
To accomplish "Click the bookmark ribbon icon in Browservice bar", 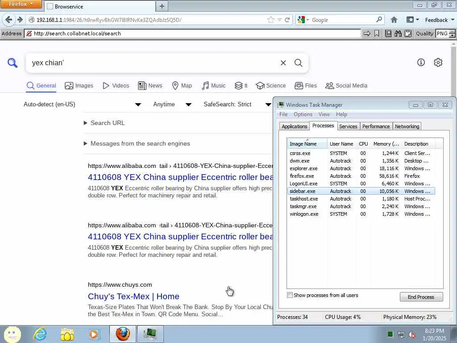I will [377, 33].
